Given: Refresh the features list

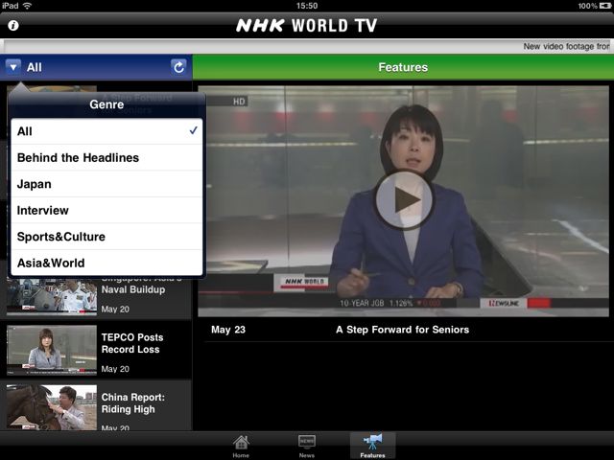Looking at the screenshot, I should (x=179, y=67).
